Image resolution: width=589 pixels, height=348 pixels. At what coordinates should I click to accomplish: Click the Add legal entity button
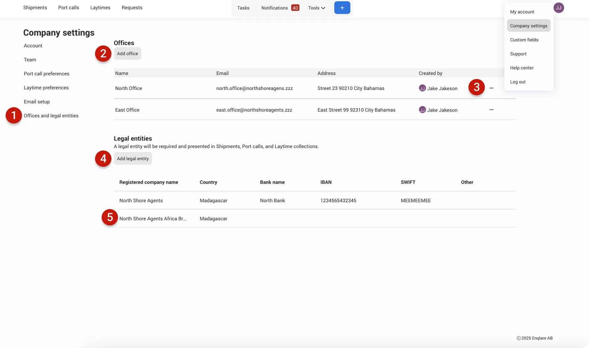tap(133, 159)
